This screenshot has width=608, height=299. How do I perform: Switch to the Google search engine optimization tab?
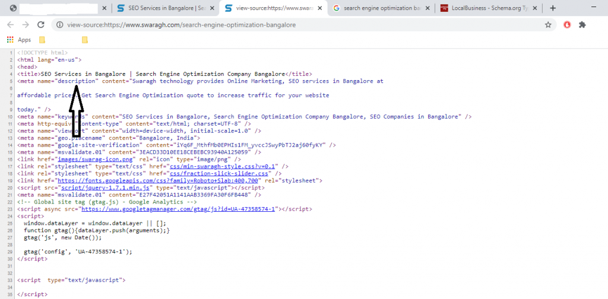[381, 8]
